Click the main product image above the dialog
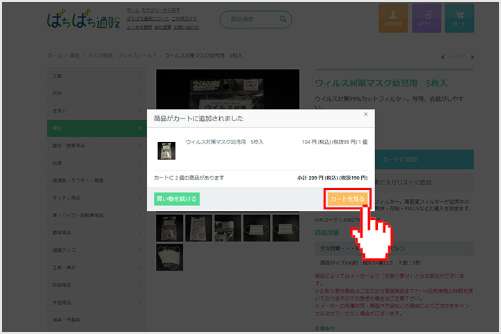The image size is (501, 334). [x=228, y=89]
